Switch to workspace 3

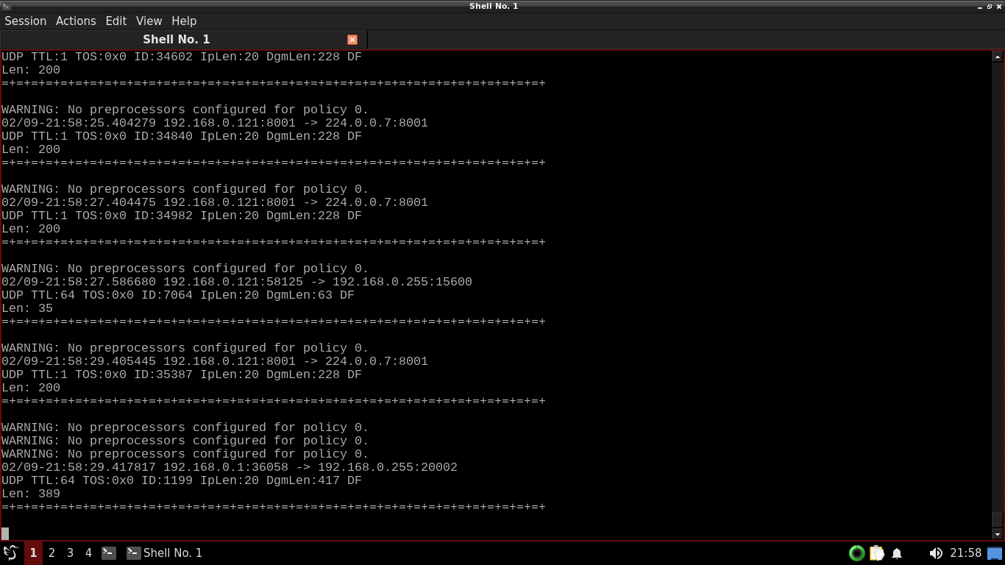70,552
